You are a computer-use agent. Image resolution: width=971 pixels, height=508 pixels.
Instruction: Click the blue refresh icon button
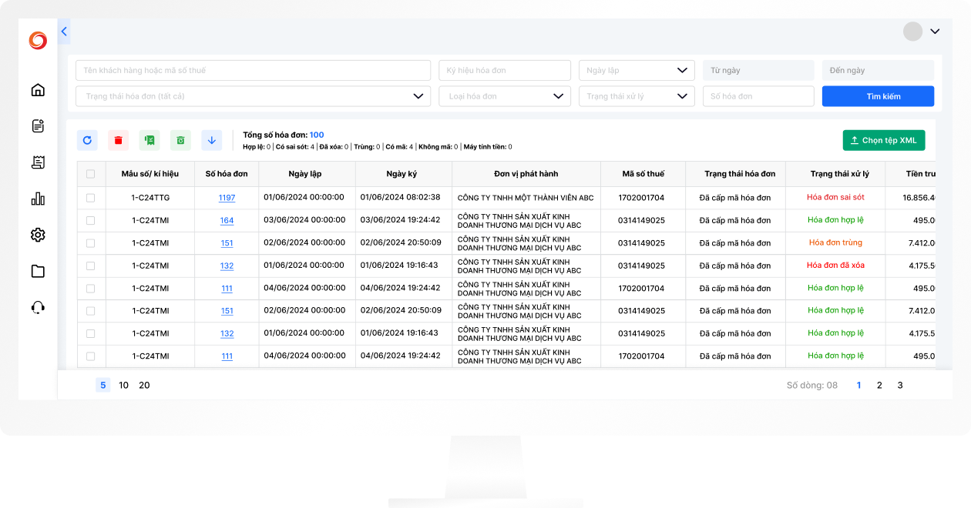87,140
